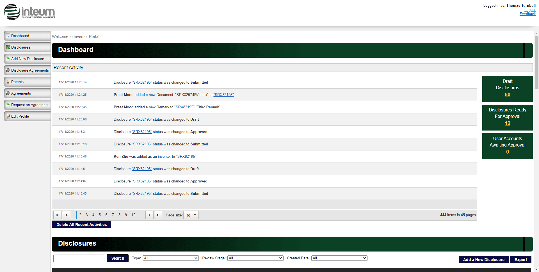Expand the Created Date dropdown

click(339, 258)
